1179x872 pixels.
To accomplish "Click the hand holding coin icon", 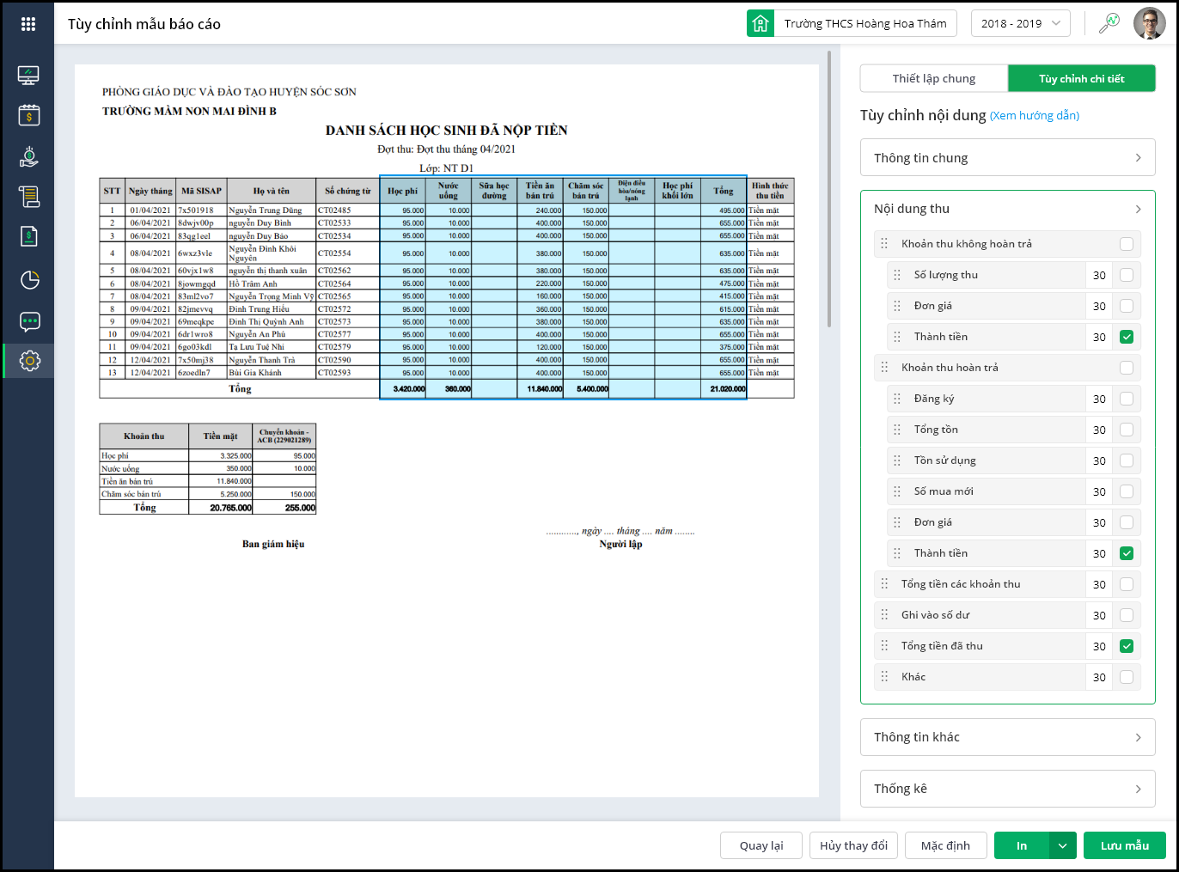I will 28,156.
